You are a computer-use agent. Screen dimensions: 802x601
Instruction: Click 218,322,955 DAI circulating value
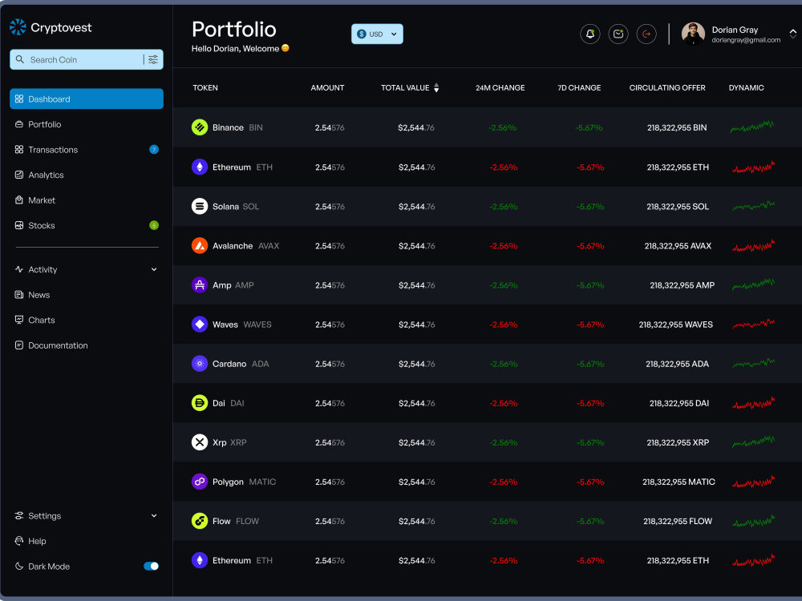pos(678,403)
